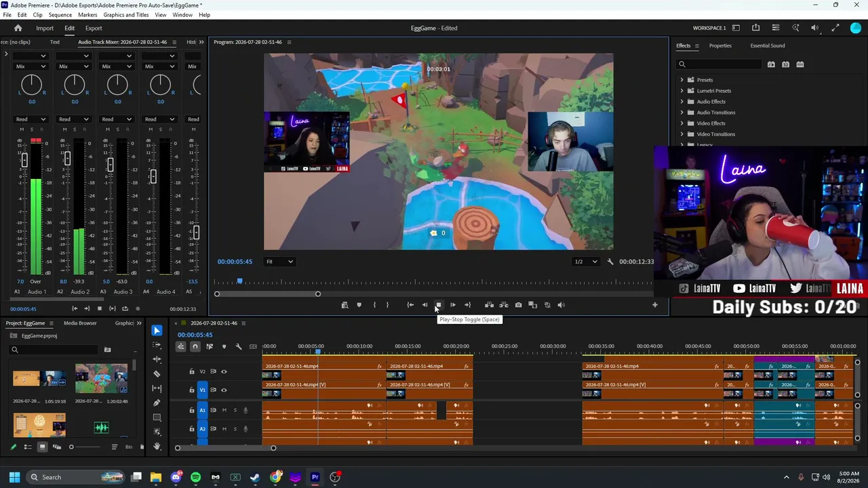Adjust project panel thumbnail zoom slider

click(x=71, y=447)
